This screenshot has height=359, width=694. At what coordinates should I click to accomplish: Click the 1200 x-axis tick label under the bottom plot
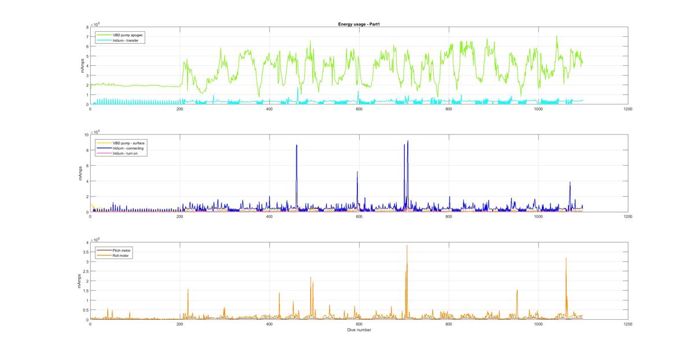(628, 324)
